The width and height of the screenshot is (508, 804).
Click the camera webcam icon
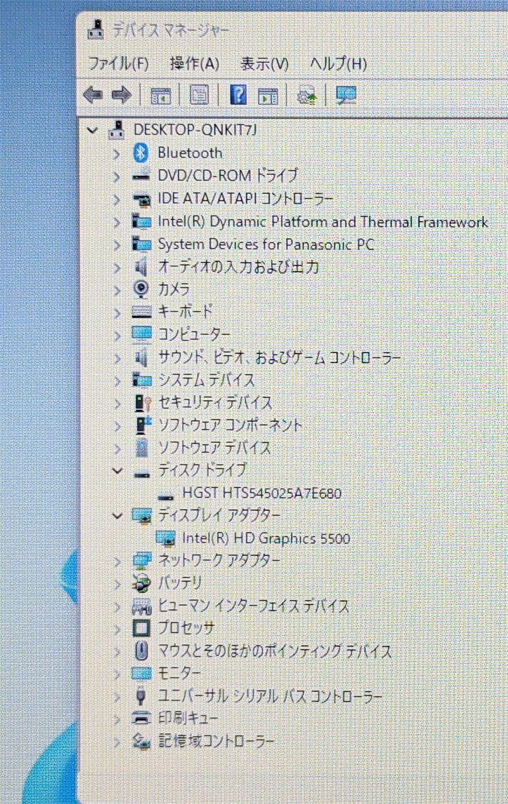[141, 289]
